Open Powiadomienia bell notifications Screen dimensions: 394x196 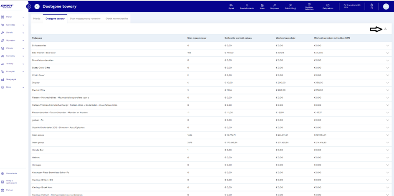(247, 6)
